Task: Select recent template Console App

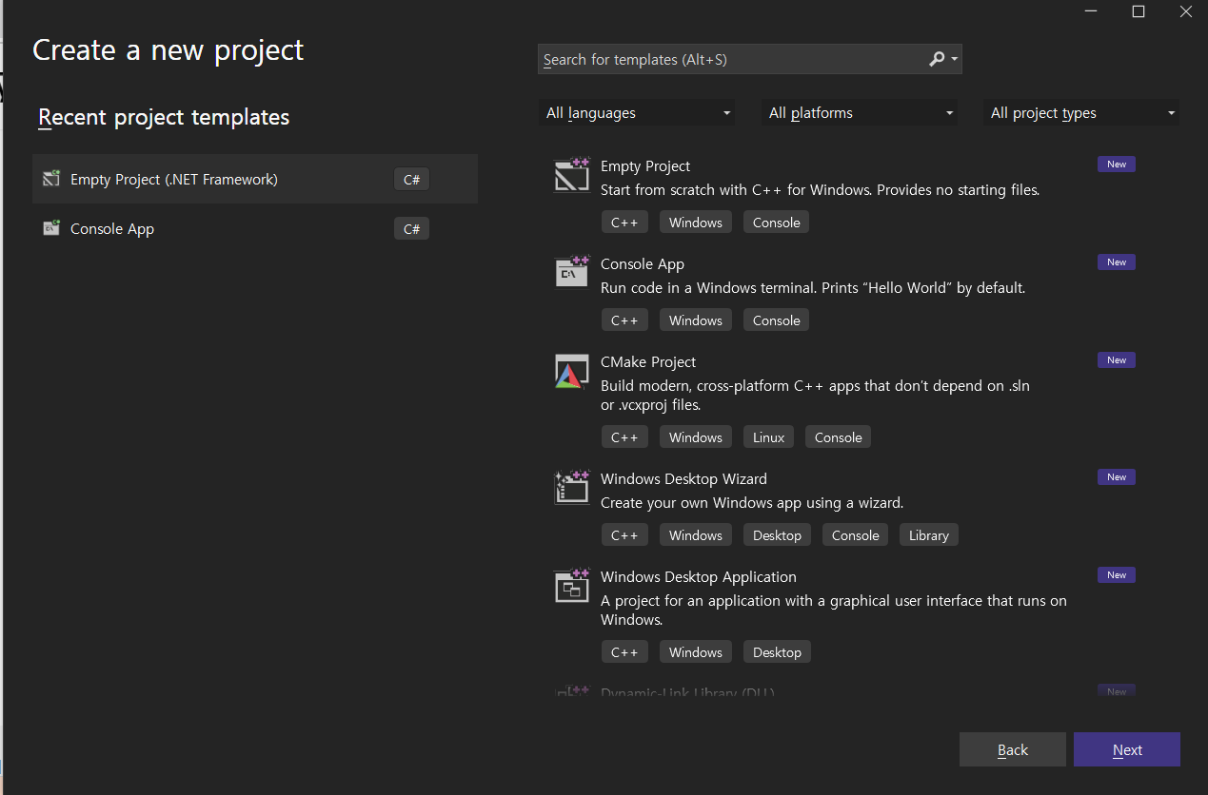Action: pos(255,228)
